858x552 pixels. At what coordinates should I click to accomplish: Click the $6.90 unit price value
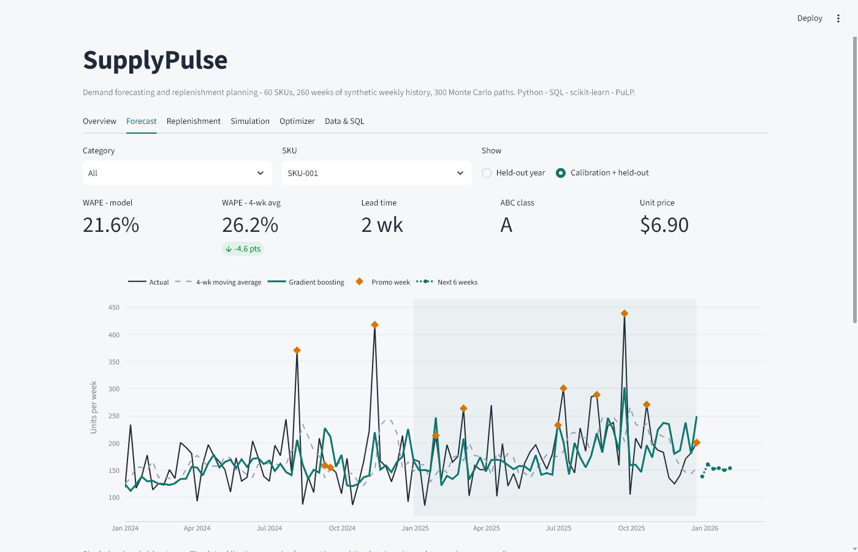click(664, 225)
